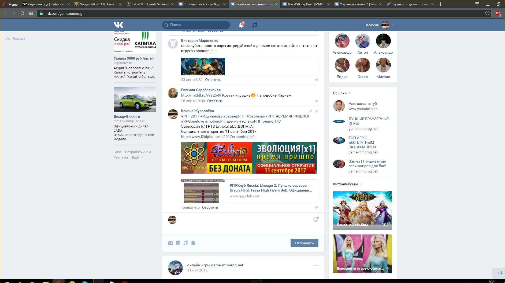Open the VK logo home link
This screenshot has height=283, width=505.
coord(118,25)
